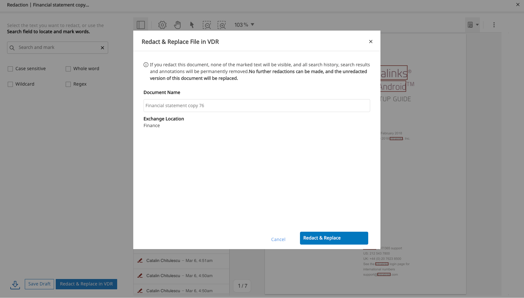This screenshot has height=298, width=524.
Task: Click the zoom in magnifier icon
Action: click(x=221, y=25)
